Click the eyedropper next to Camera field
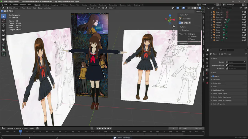Image resolution: width=248 pixels, height=139 pixels. pos(244,62)
